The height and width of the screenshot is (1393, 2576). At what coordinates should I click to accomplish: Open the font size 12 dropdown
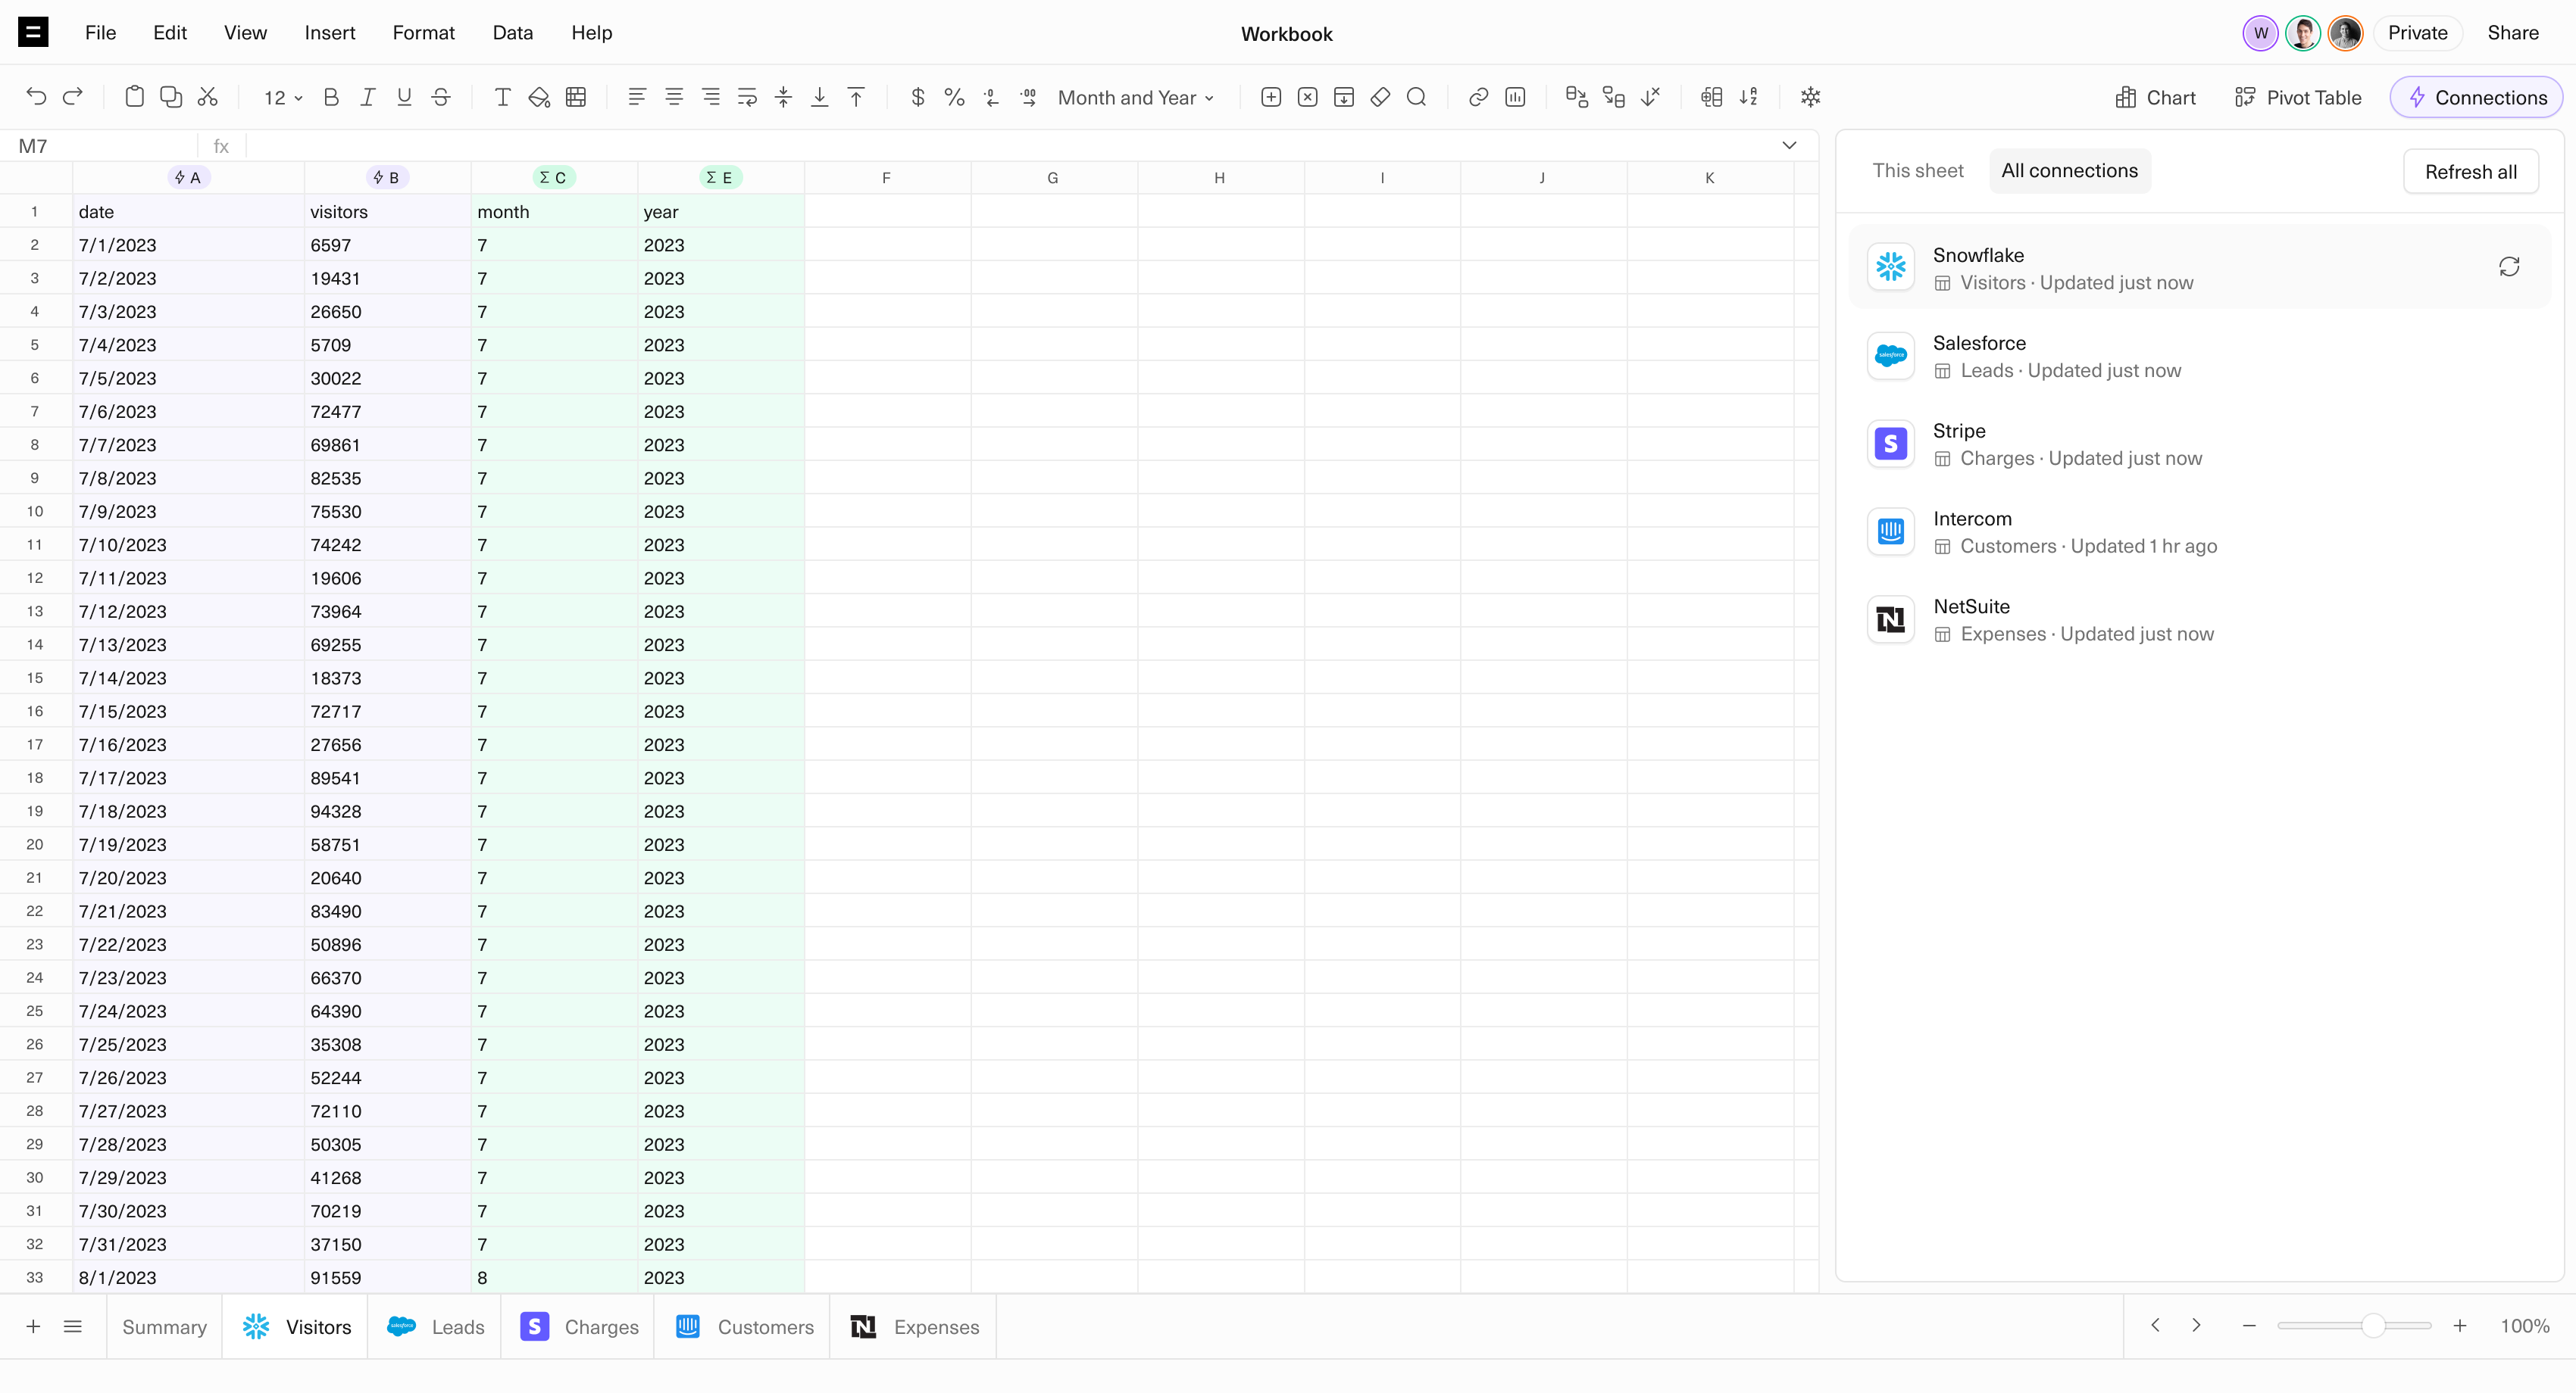283,98
